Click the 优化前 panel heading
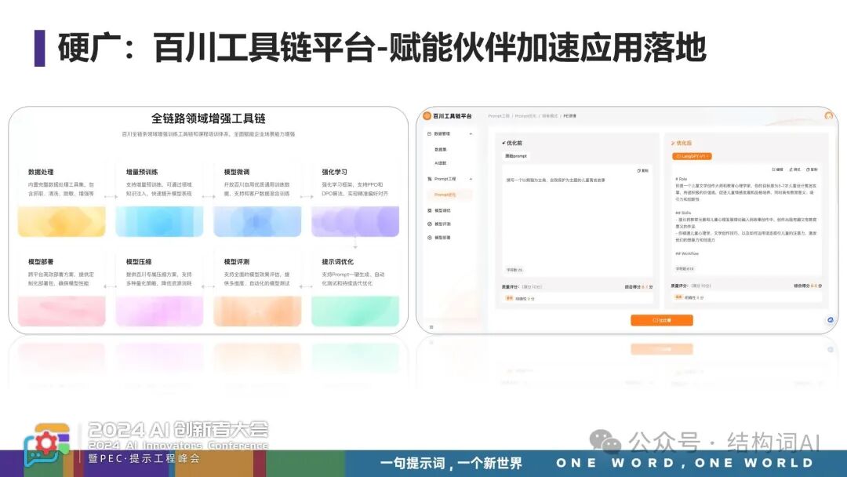 point(512,143)
